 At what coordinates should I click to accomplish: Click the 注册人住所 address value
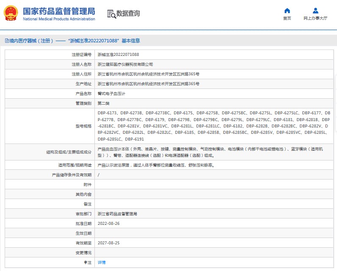click(148, 74)
